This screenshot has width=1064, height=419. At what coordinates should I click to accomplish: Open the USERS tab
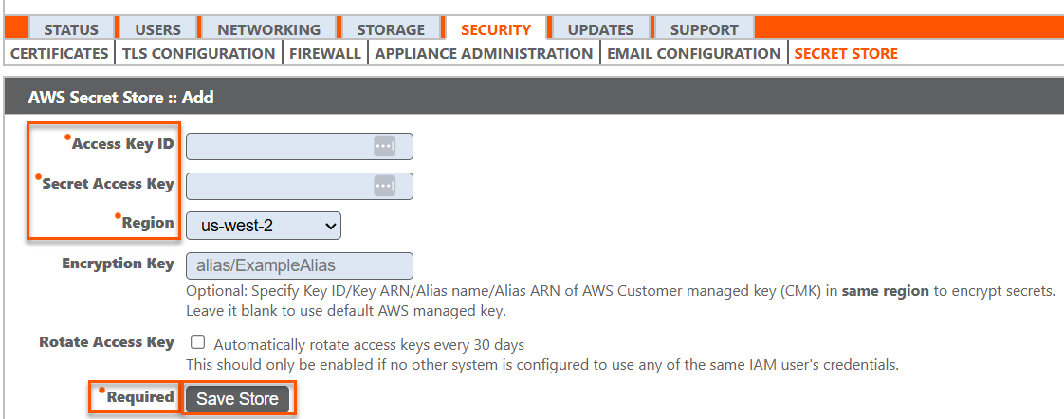(x=158, y=28)
